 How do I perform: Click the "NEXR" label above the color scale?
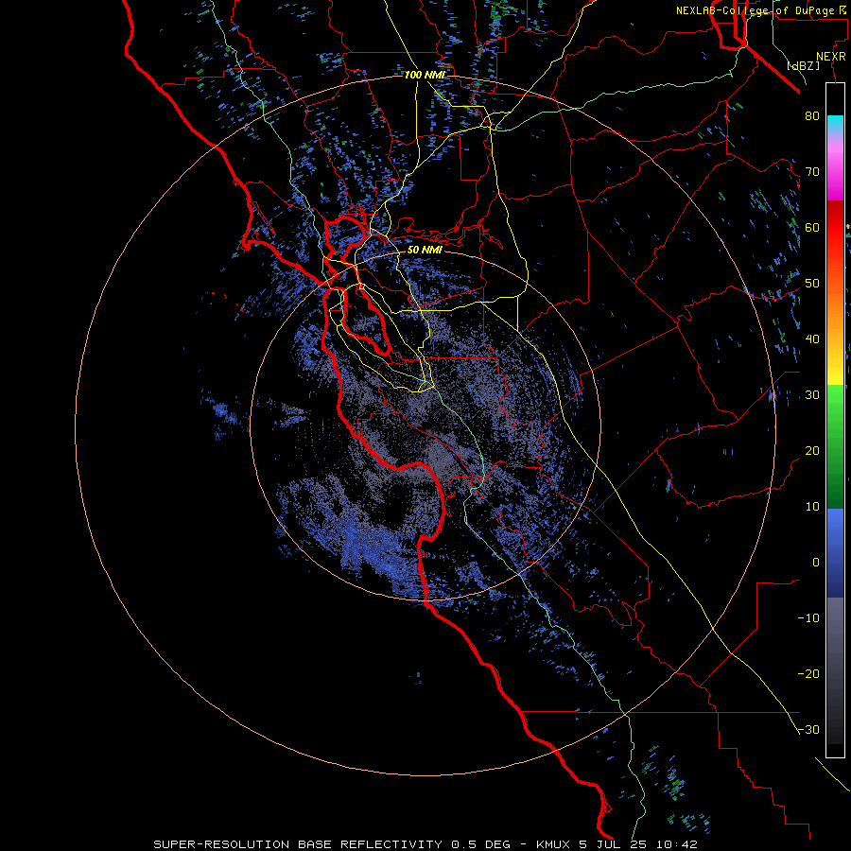click(831, 57)
